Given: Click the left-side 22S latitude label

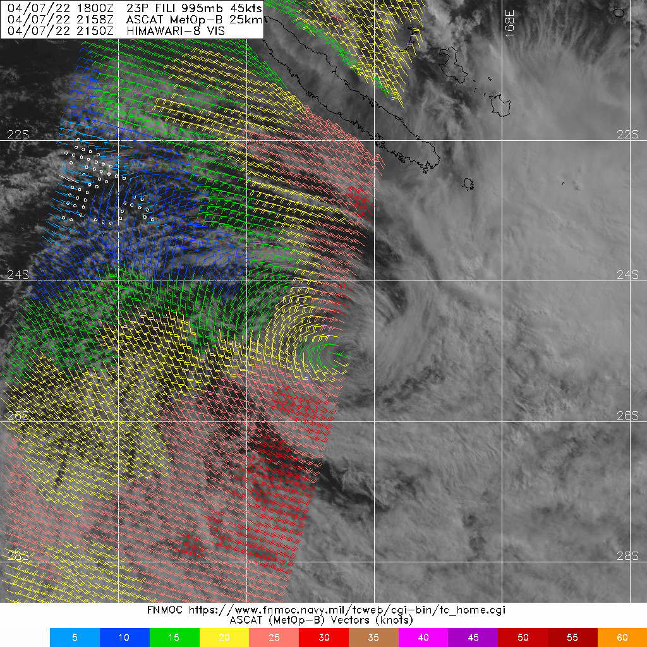Looking at the screenshot, I should point(18,135).
